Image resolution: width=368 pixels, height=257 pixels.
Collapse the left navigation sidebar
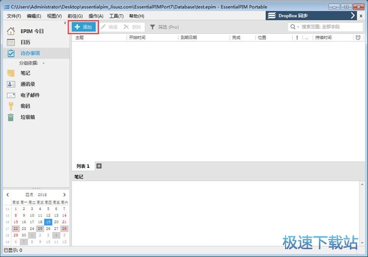point(65,23)
